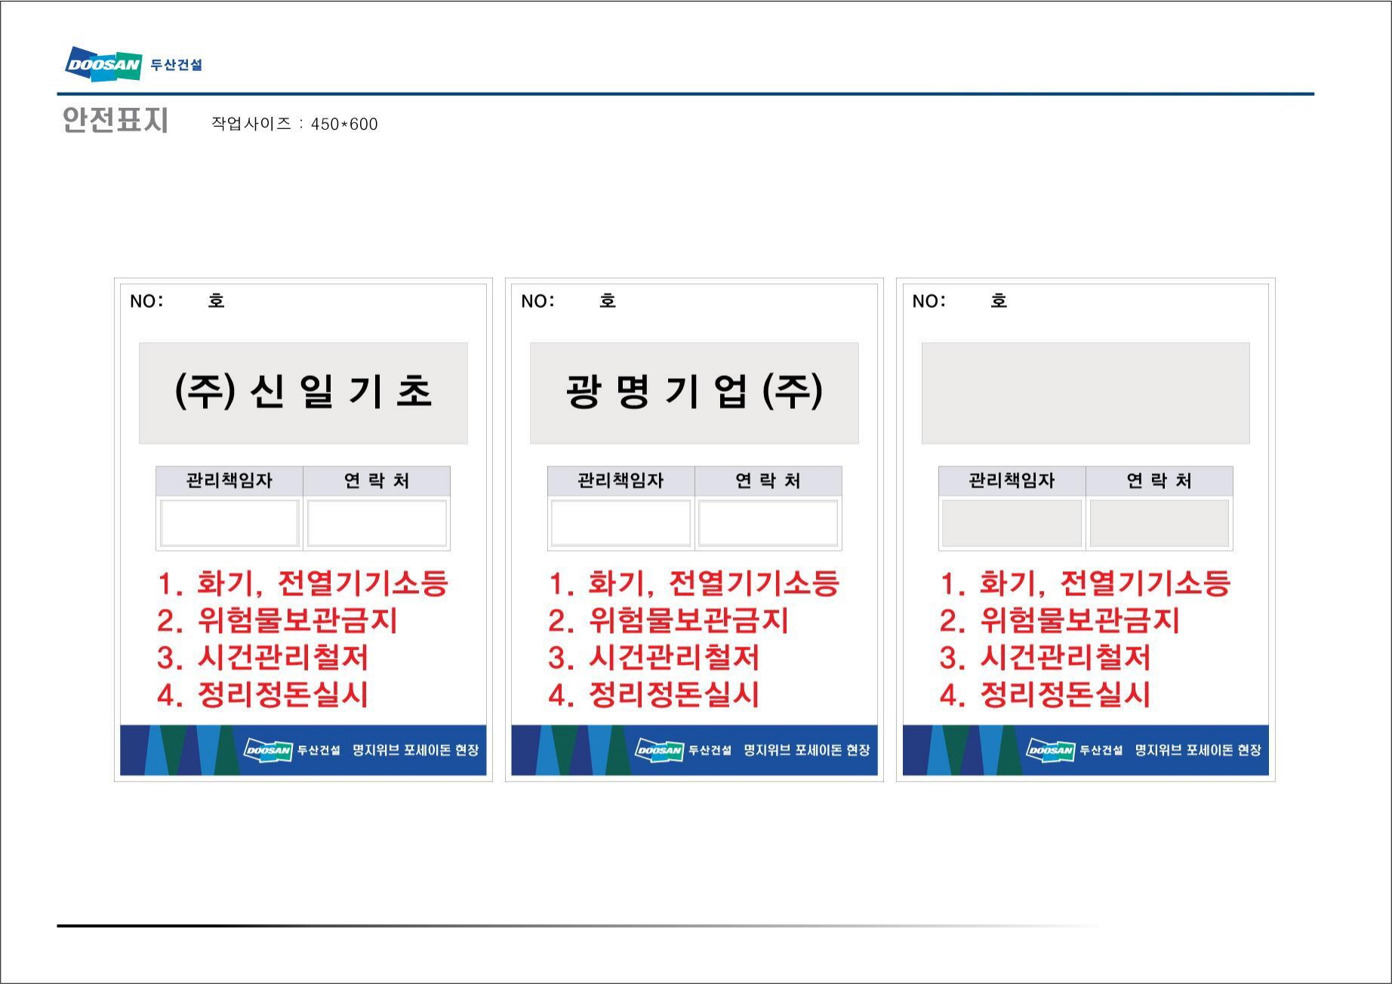Viewport: 1392px width, 984px height.
Task: Click the 연락처 header on the right sign
Action: click(x=1159, y=481)
